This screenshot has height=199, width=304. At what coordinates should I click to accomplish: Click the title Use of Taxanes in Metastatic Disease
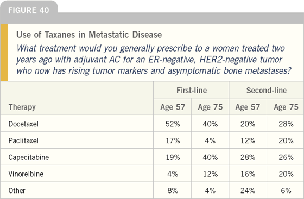coord(89,35)
